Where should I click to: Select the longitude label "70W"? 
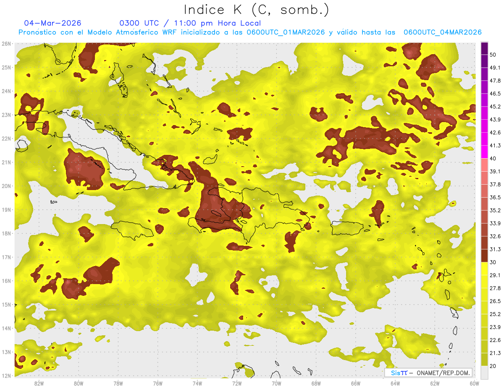click(x=276, y=384)
